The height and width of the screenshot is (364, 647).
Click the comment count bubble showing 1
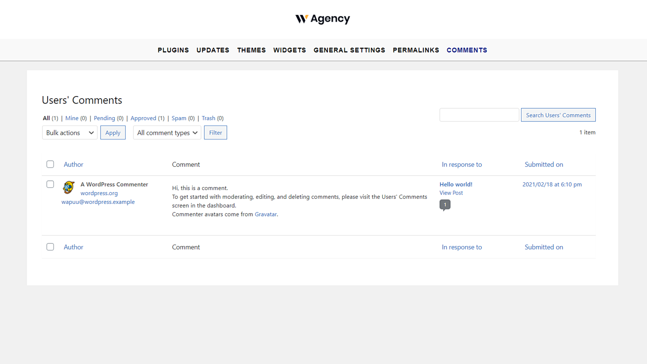(445, 205)
